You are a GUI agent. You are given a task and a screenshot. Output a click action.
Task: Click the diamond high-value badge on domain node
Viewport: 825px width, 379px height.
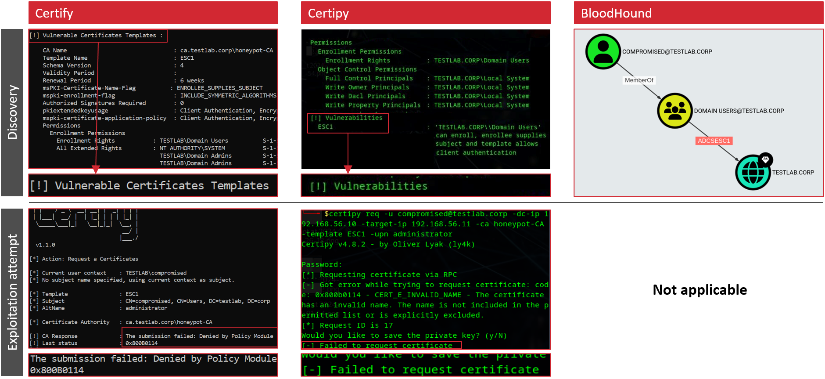point(766,159)
